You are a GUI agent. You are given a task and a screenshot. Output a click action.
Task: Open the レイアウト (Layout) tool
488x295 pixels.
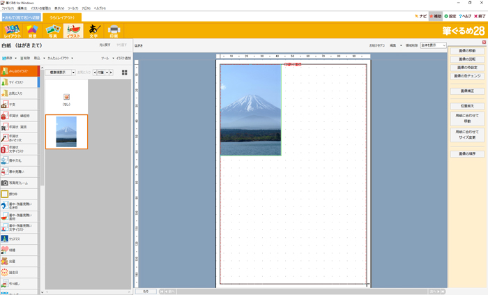tap(13, 31)
